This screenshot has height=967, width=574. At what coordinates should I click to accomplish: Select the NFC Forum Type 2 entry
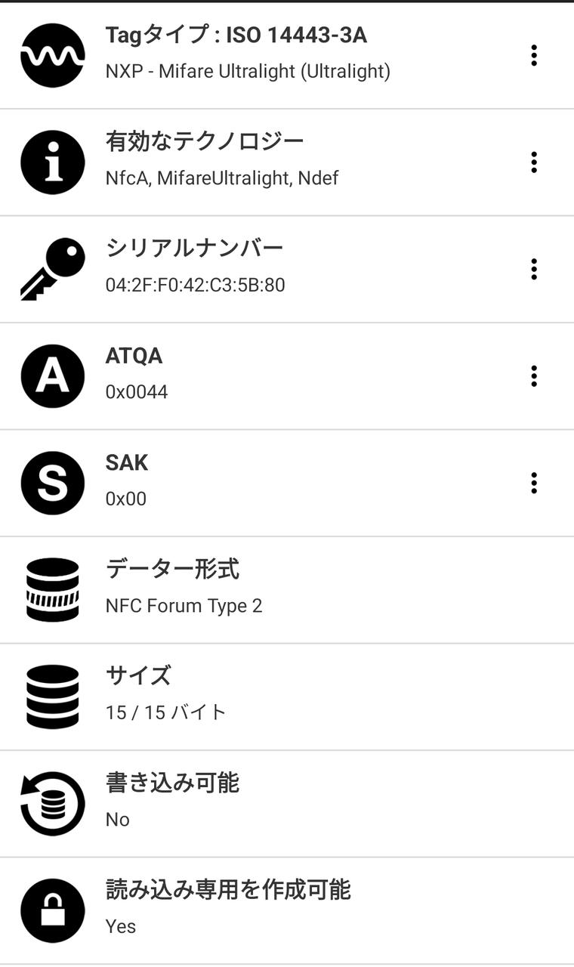click(184, 606)
